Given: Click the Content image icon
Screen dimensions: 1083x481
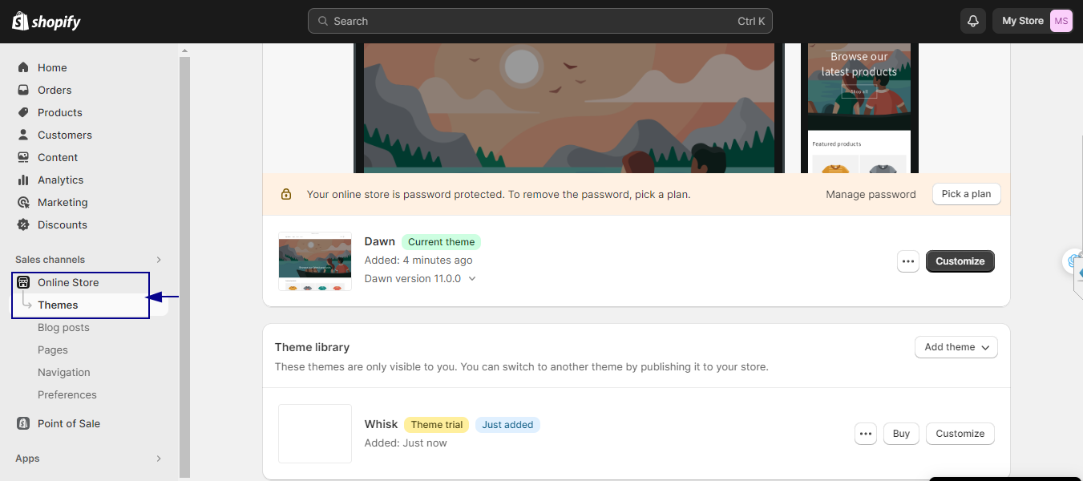Looking at the screenshot, I should [x=23, y=157].
